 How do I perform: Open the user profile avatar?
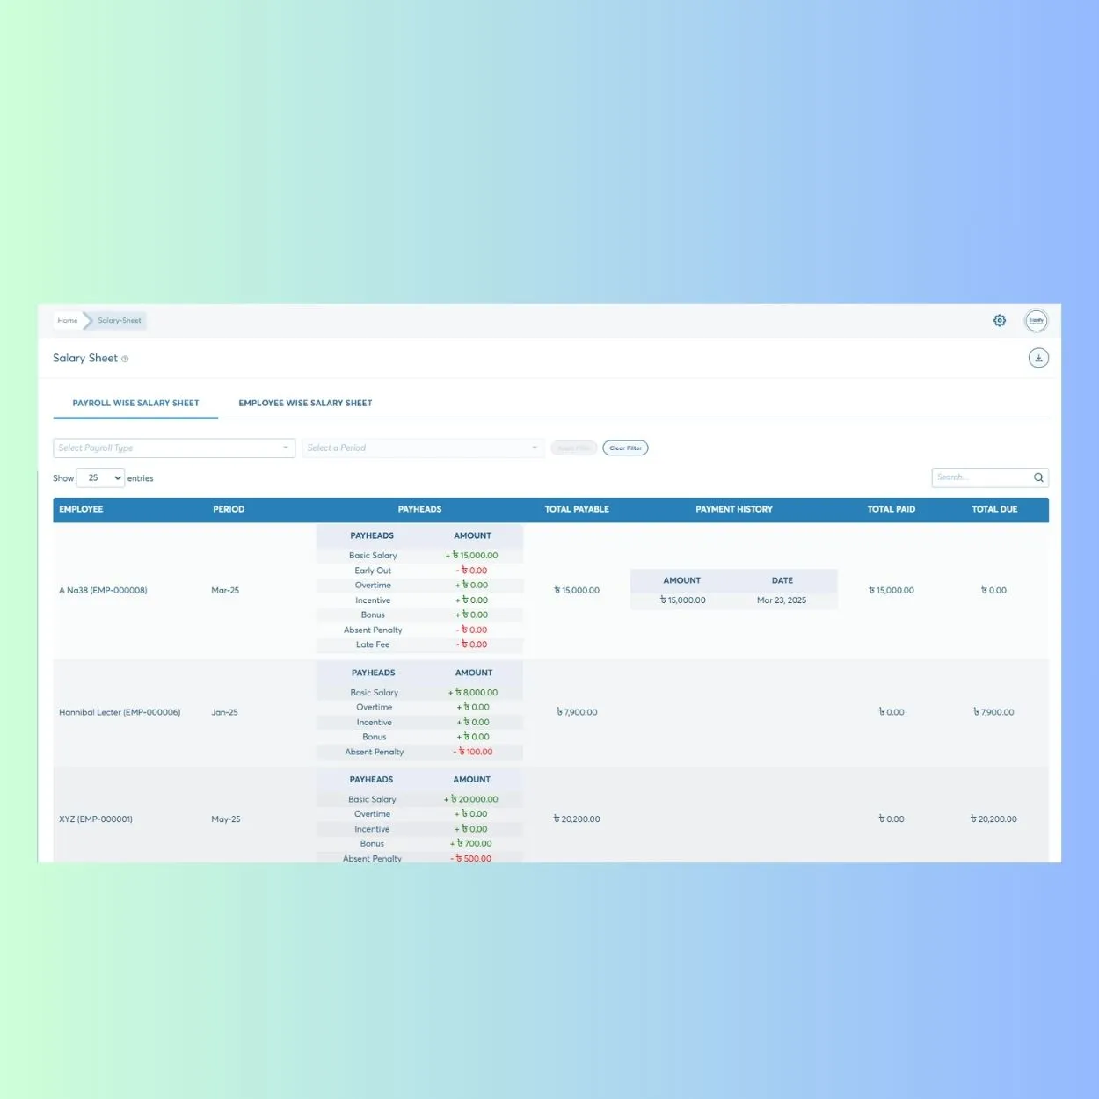[x=1036, y=320]
